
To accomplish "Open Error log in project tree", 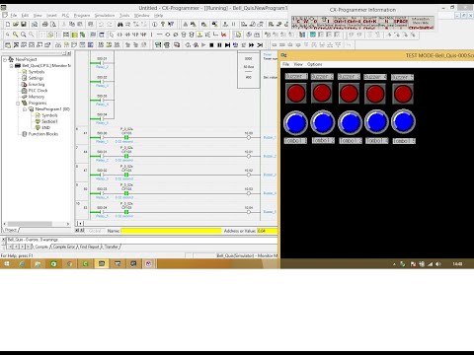I will (37, 84).
